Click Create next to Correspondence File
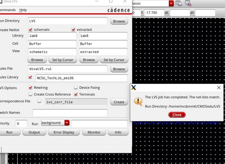The height and width of the screenshot is (164, 225). tap(119, 102)
